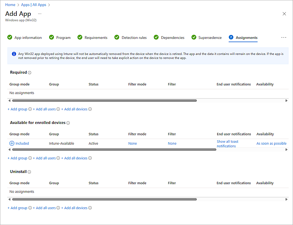Open the ellipsis menu beside the step tabs
This screenshot has height=225, width=293.
pyautogui.click(x=284, y=37)
